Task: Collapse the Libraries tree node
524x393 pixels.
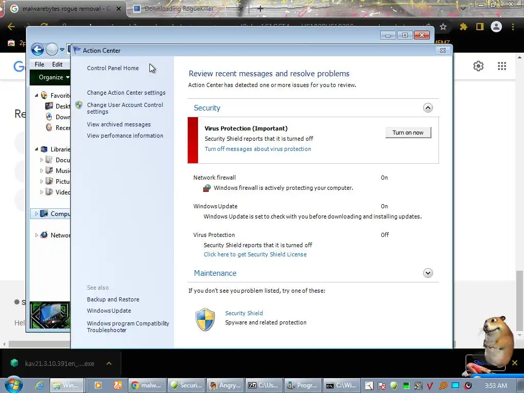Action: point(36,149)
